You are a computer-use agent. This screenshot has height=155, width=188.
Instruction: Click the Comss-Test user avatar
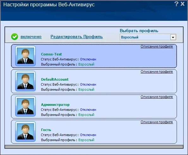tap(25, 56)
